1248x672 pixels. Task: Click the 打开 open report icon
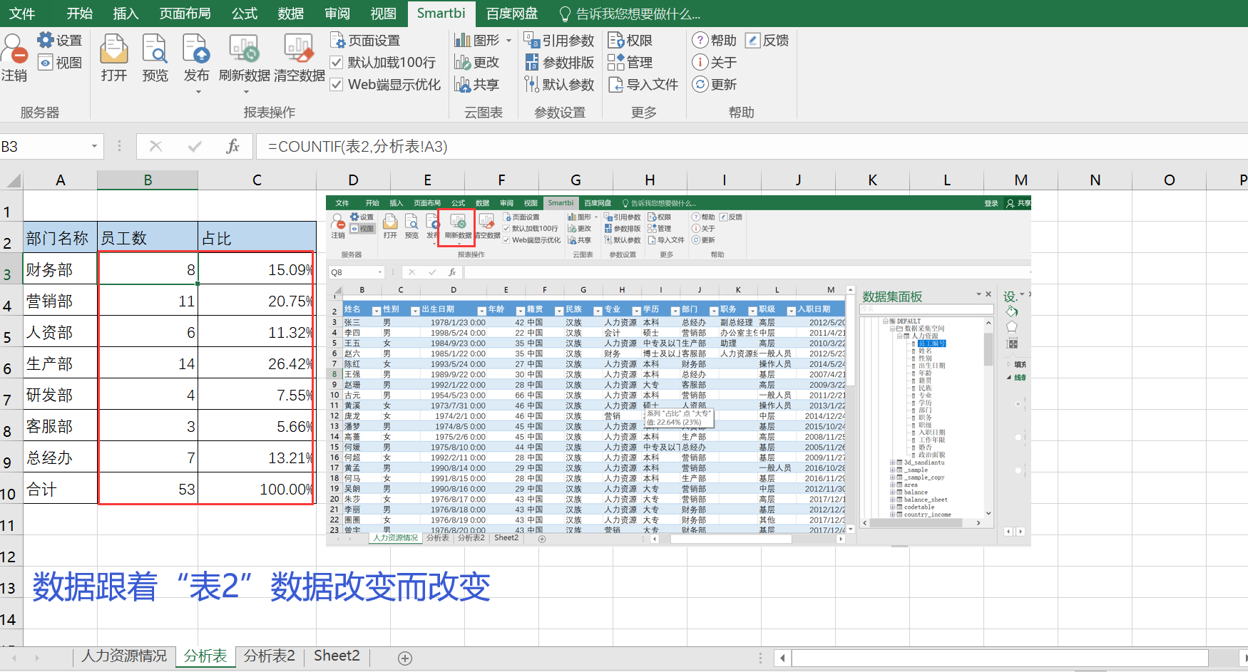click(114, 48)
